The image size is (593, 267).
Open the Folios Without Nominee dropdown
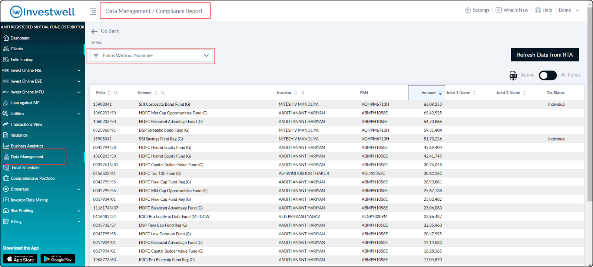click(x=151, y=55)
